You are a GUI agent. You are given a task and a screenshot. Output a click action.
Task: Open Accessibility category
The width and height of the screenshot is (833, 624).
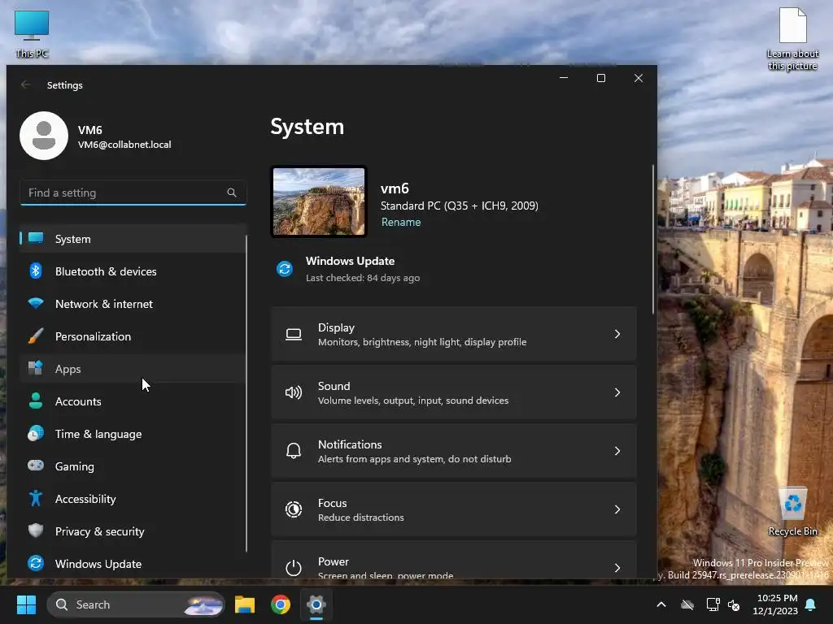pyautogui.click(x=133, y=498)
